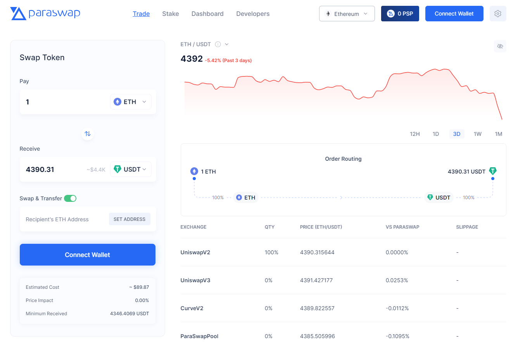The height and width of the screenshot is (349, 518).
Task: Hide the price chart with eye icon
Action: click(500, 46)
